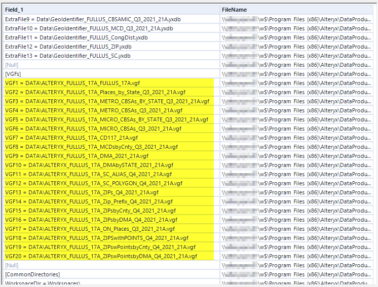The height and width of the screenshot is (287, 378).
Task: Select VGF1 ALTERYX_FULLUS_17A_FULLUS_17A.vgf cell
Action: [111, 83]
